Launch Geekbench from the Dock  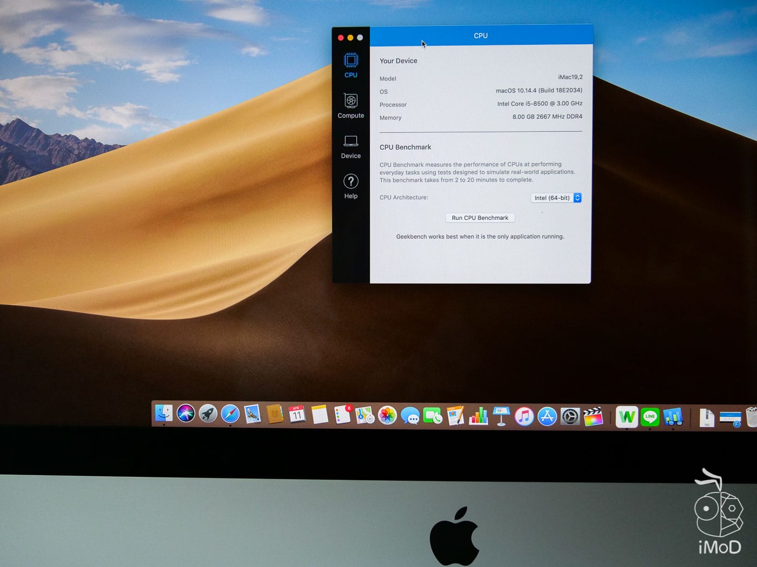point(673,416)
